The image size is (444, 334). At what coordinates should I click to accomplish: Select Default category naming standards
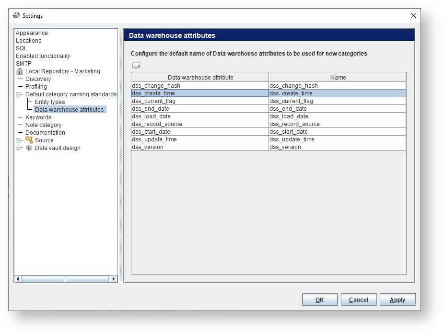click(x=71, y=94)
